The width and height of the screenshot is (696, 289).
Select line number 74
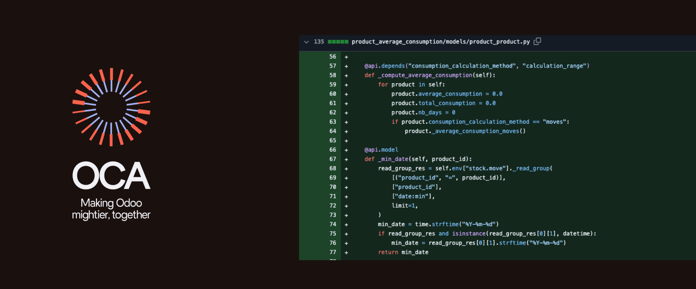(333, 224)
